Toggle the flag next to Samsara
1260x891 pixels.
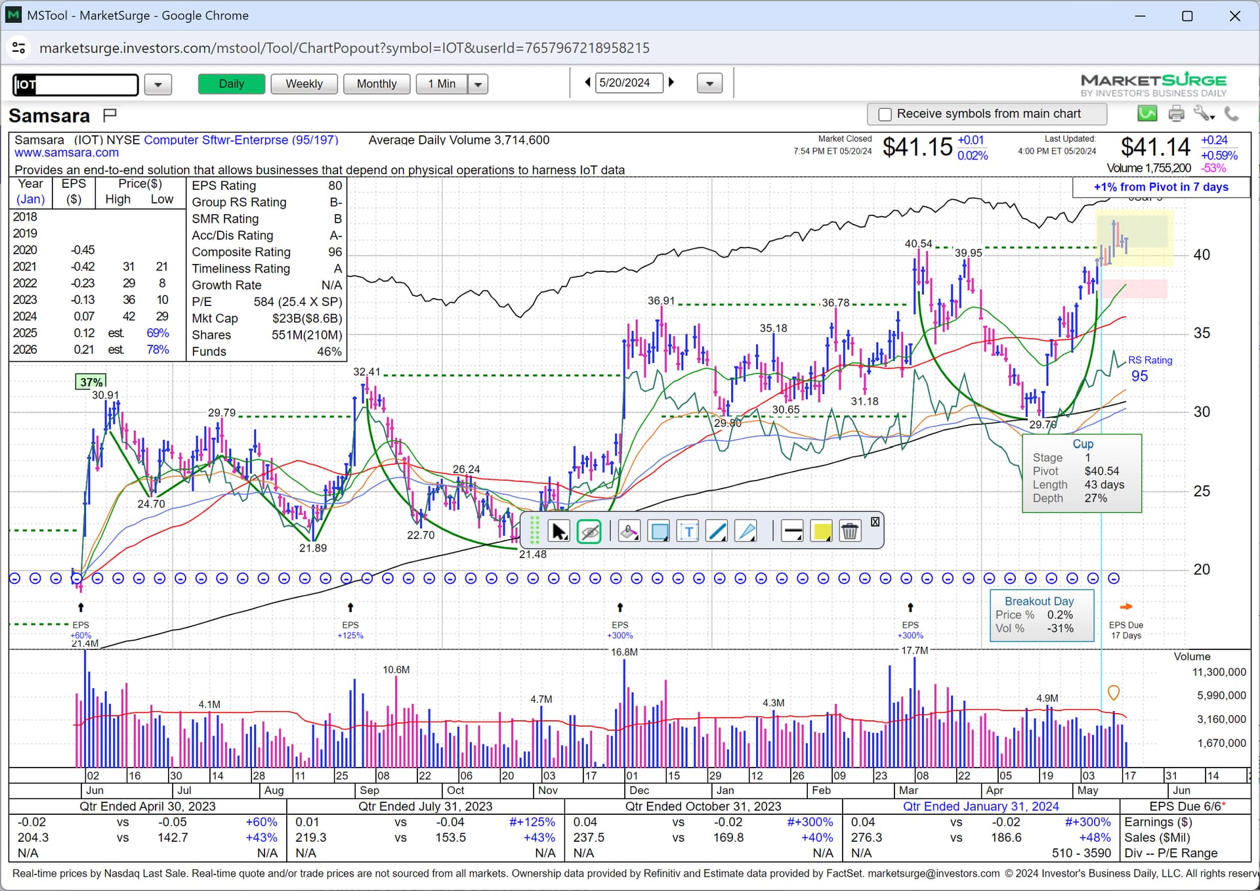coord(110,116)
